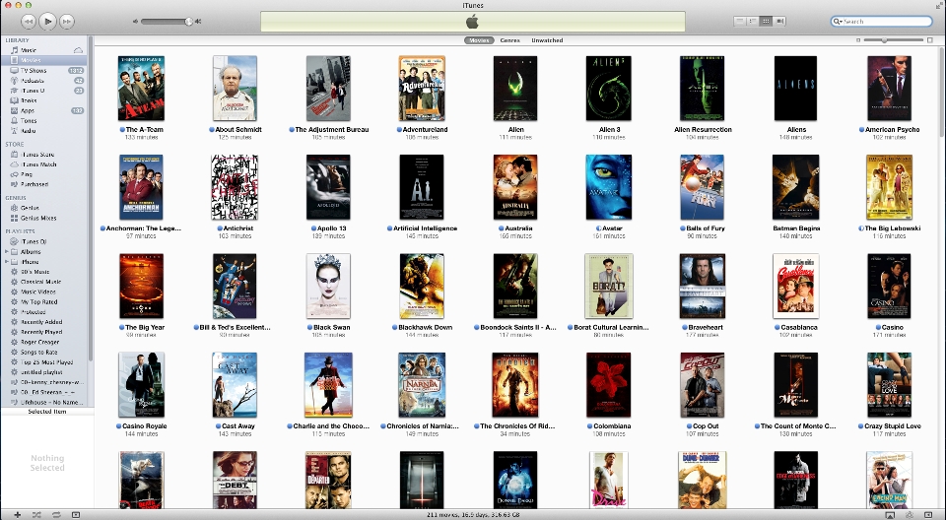The height and width of the screenshot is (520, 946).
Task: Select the Movies tab
Action: point(479,40)
